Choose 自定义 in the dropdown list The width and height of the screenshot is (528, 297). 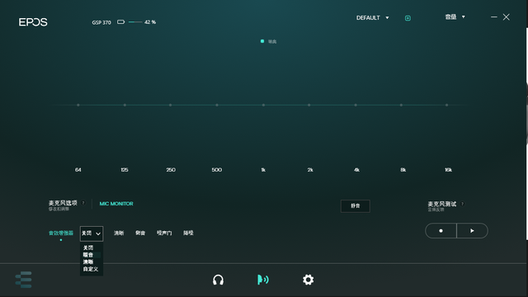click(x=91, y=269)
